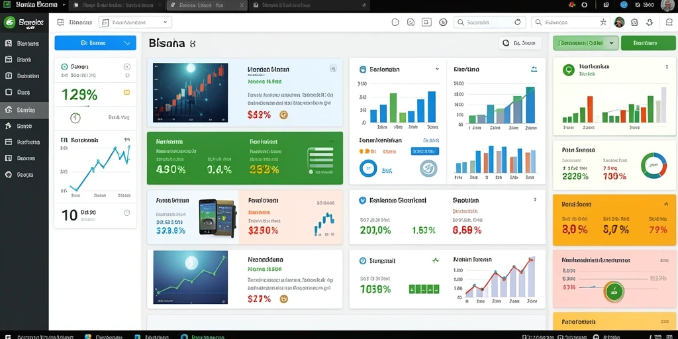Click into the search field with the refresh icon
Image resolution: width=678 pixels, height=339 pixels.
coord(489,23)
